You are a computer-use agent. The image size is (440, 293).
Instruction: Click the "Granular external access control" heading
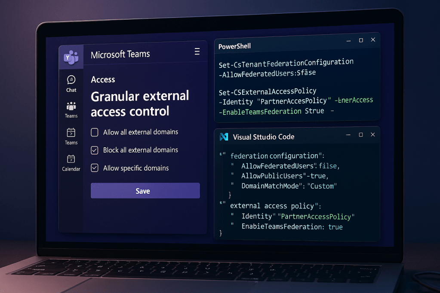140,104
